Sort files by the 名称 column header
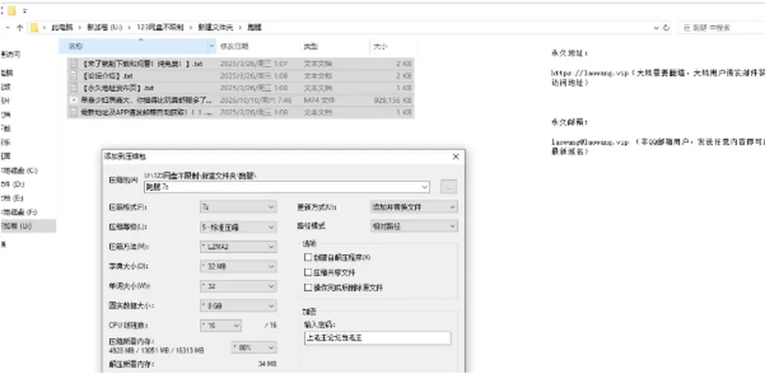The height and width of the screenshot is (374, 765). tap(134, 46)
